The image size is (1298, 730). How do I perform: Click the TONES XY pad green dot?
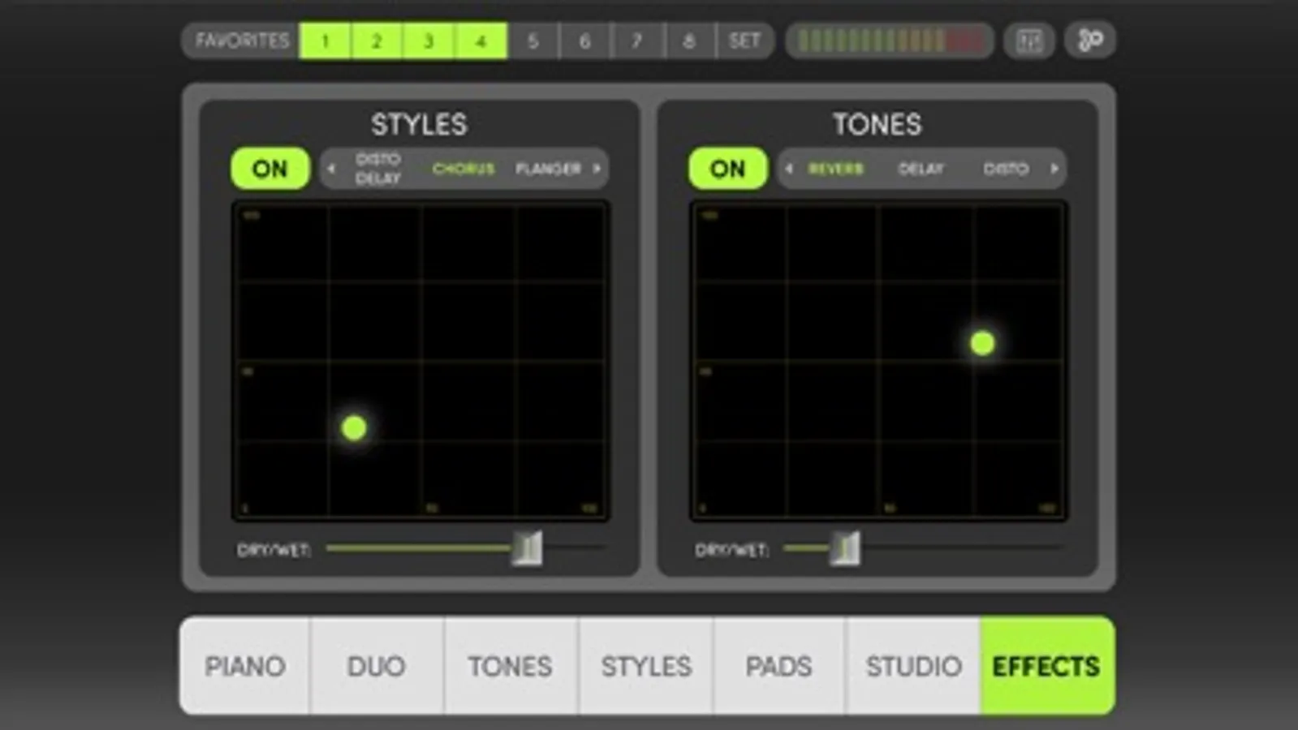[982, 343]
